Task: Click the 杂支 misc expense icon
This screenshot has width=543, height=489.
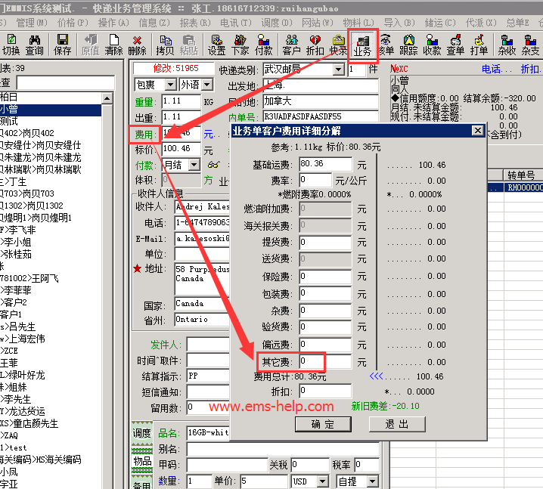Action: (530, 45)
